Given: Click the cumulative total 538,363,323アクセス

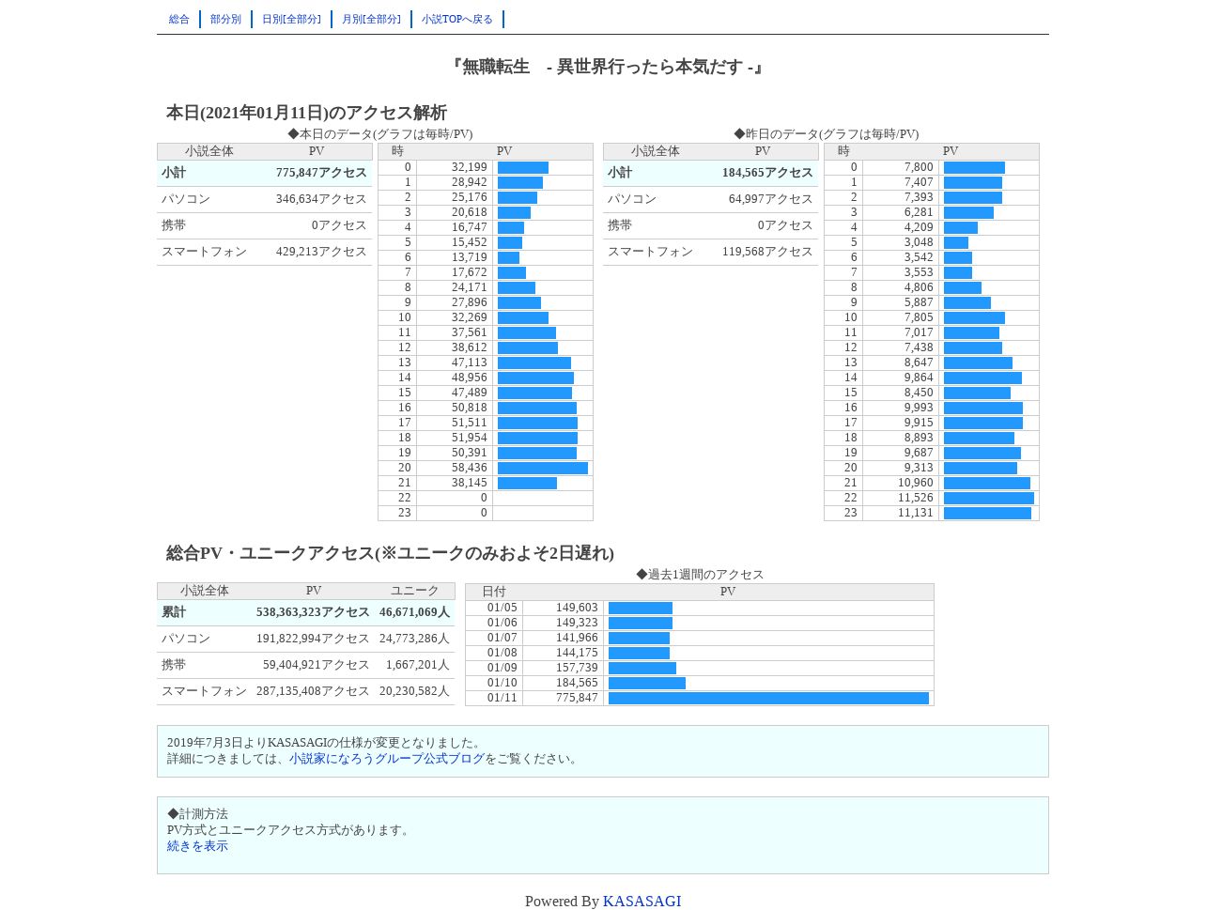Looking at the screenshot, I should 313,612.
